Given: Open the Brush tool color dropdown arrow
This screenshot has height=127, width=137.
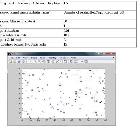Looking at the screenshot, I should (61, 62).
